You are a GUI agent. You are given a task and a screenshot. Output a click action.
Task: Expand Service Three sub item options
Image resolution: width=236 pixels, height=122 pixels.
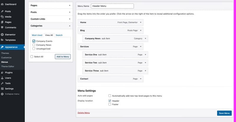[145, 71]
